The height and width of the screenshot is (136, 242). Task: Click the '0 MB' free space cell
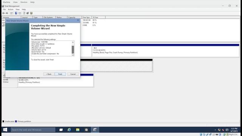85,25
